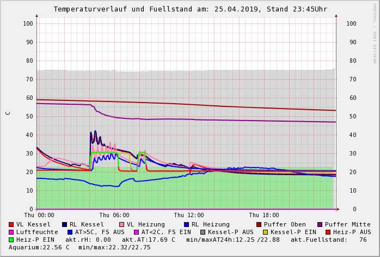The width and height of the screenshot is (380, 257).
Task: Select the gray Kessel-P AUS legend swatch
Action: point(203,232)
